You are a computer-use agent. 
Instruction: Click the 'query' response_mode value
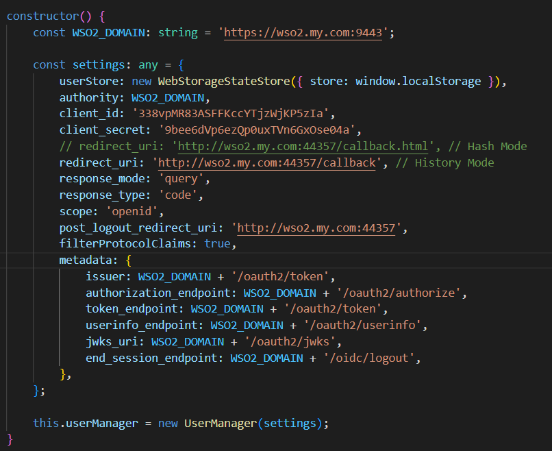pos(181,179)
